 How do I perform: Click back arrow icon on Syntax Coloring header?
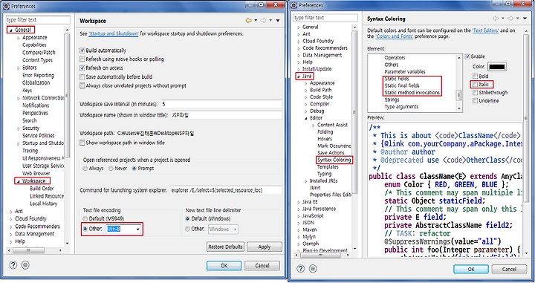496,19
